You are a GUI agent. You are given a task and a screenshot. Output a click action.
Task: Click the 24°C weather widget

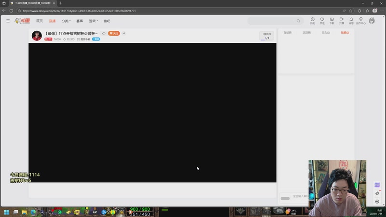click(x=291, y=212)
